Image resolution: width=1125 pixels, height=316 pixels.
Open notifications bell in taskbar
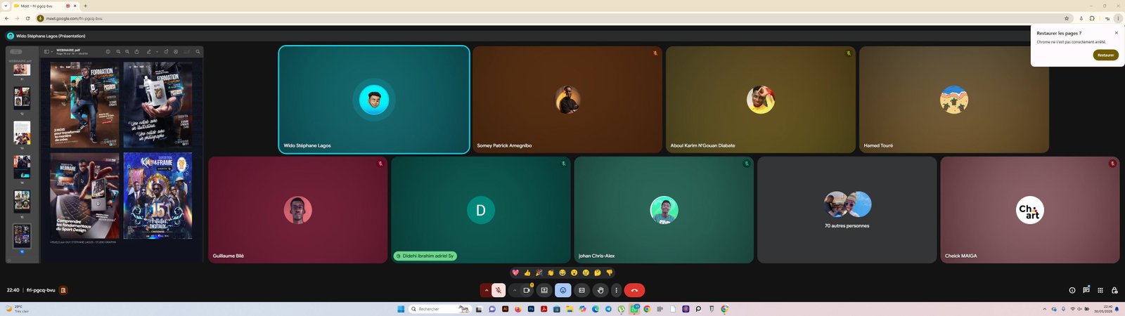[x=1117, y=309]
